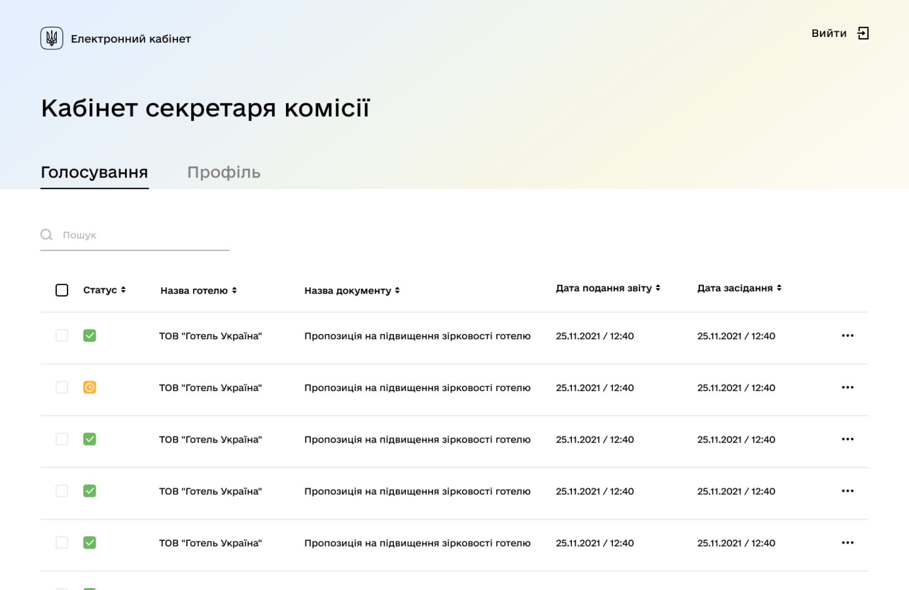Click the trident coat of arms logo
Image resolution: width=909 pixels, height=590 pixels.
coord(51,38)
